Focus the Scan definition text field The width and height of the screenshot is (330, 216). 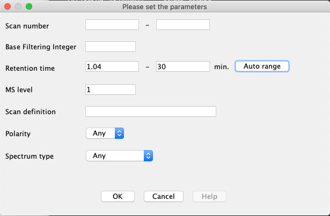coord(150,111)
